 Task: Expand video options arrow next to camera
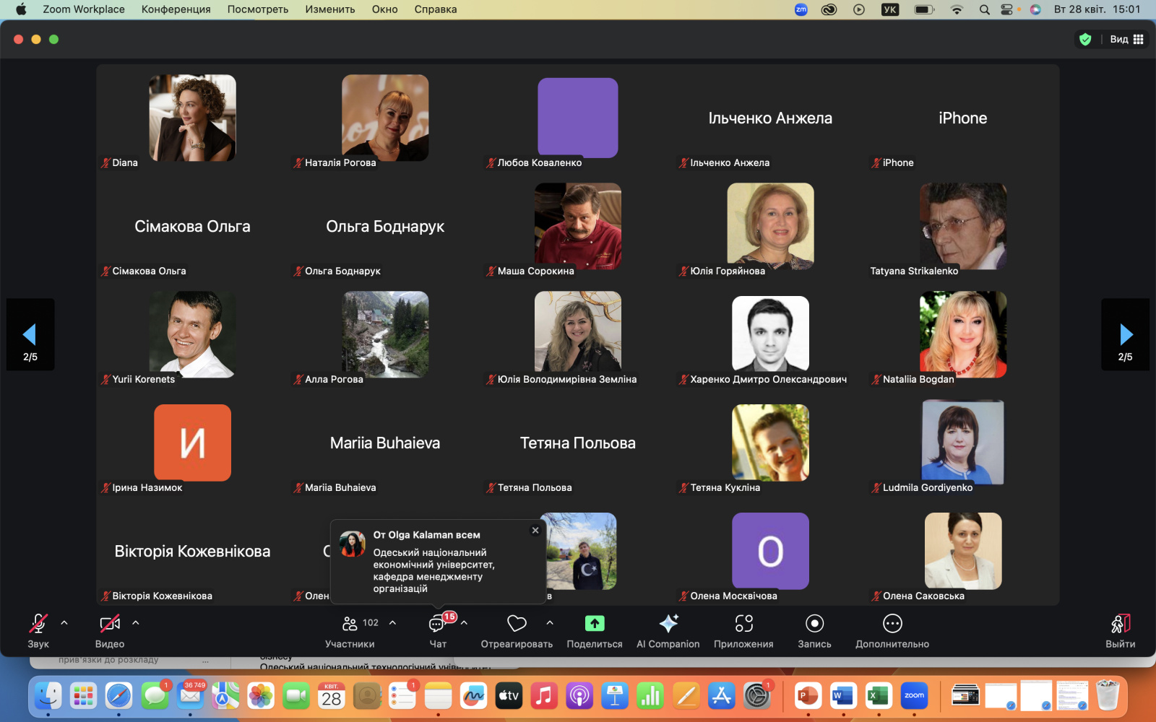click(x=136, y=622)
